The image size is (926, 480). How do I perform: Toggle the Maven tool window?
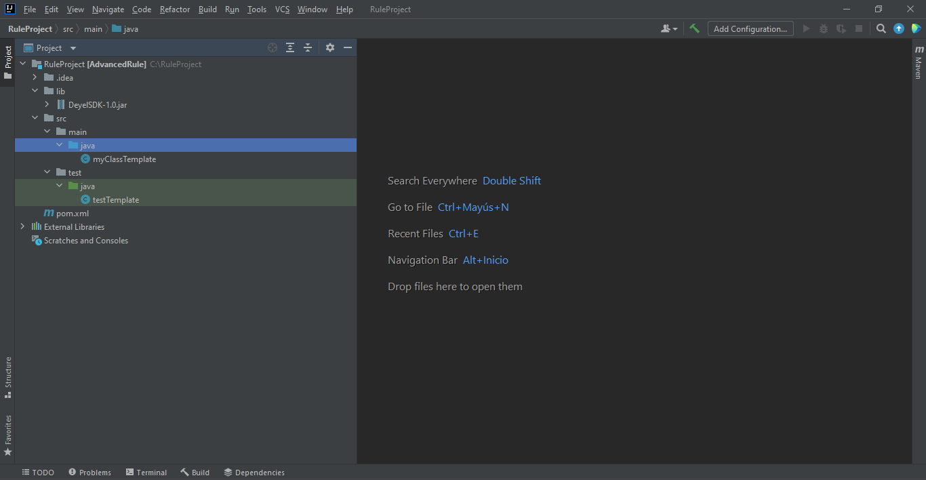click(x=919, y=63)
